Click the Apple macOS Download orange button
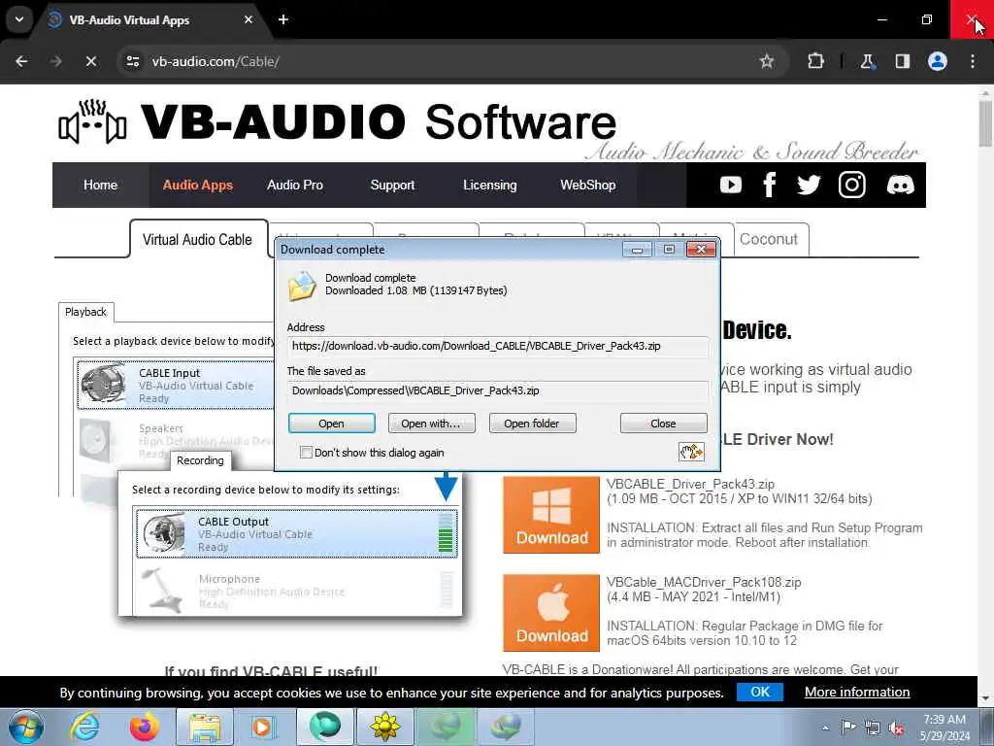Image resolution: width=994 pixels, height=746 pixels. (x=551, y=612)
